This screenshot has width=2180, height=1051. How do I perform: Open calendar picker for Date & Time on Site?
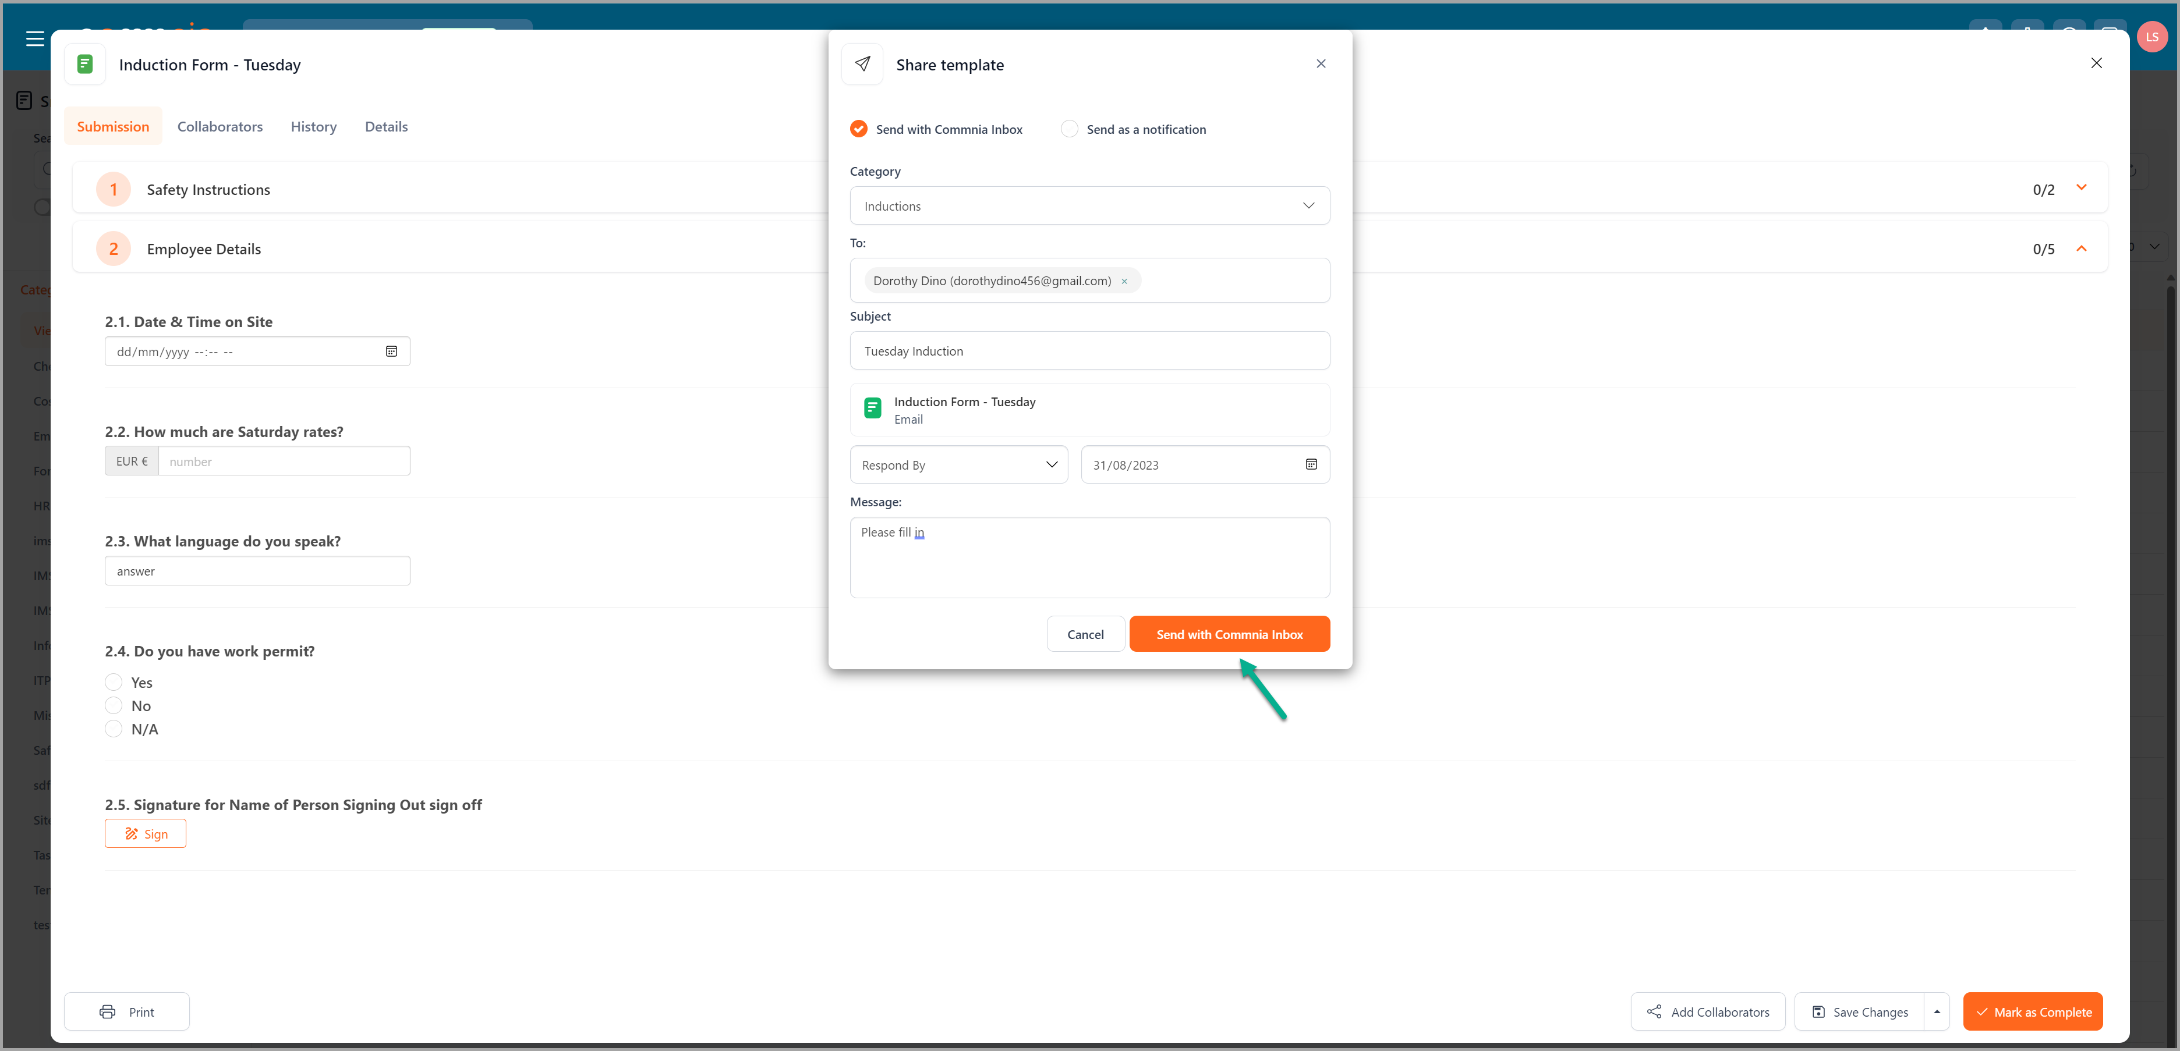pyautogui.click(x=391, y=351)
